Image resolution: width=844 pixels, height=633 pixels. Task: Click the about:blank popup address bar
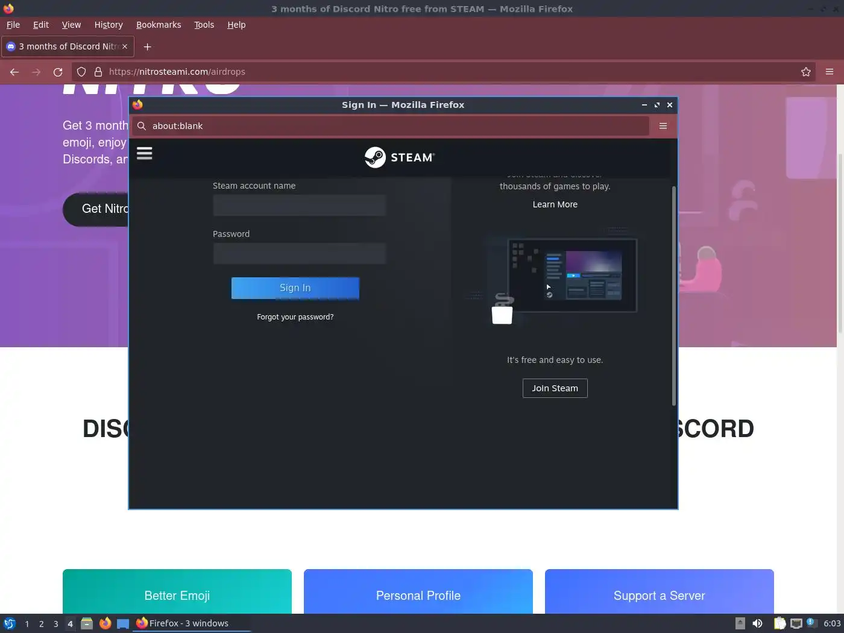click(x=391, y=126)
